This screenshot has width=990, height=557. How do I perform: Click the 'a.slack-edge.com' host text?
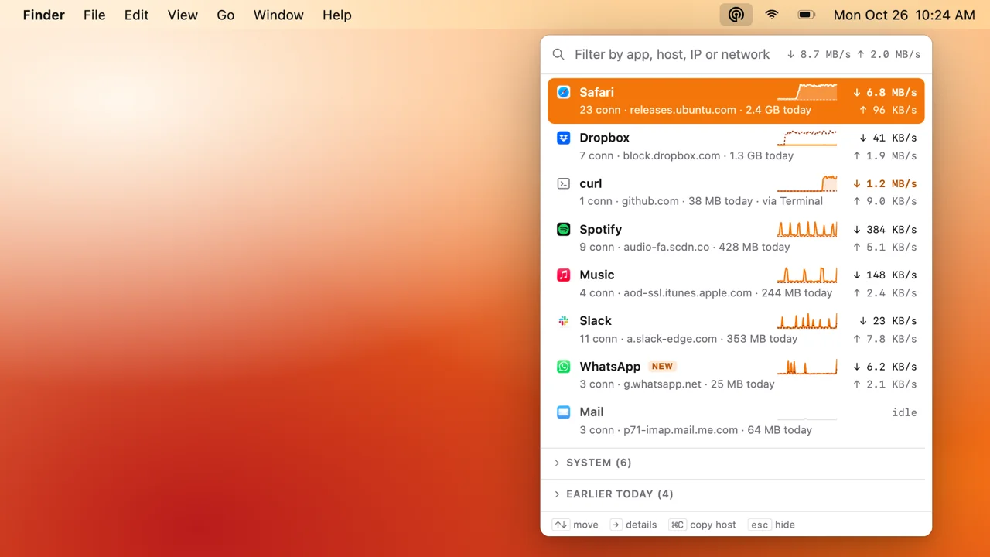pos(671,338)
